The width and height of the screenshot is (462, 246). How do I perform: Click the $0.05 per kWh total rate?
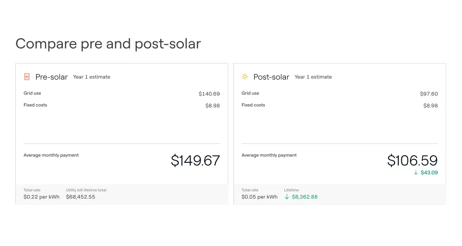(x=259, y=196)
